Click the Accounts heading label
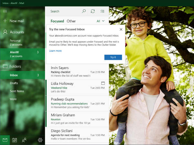The height and width of the screenshot is (145, 194). [17, 32]
